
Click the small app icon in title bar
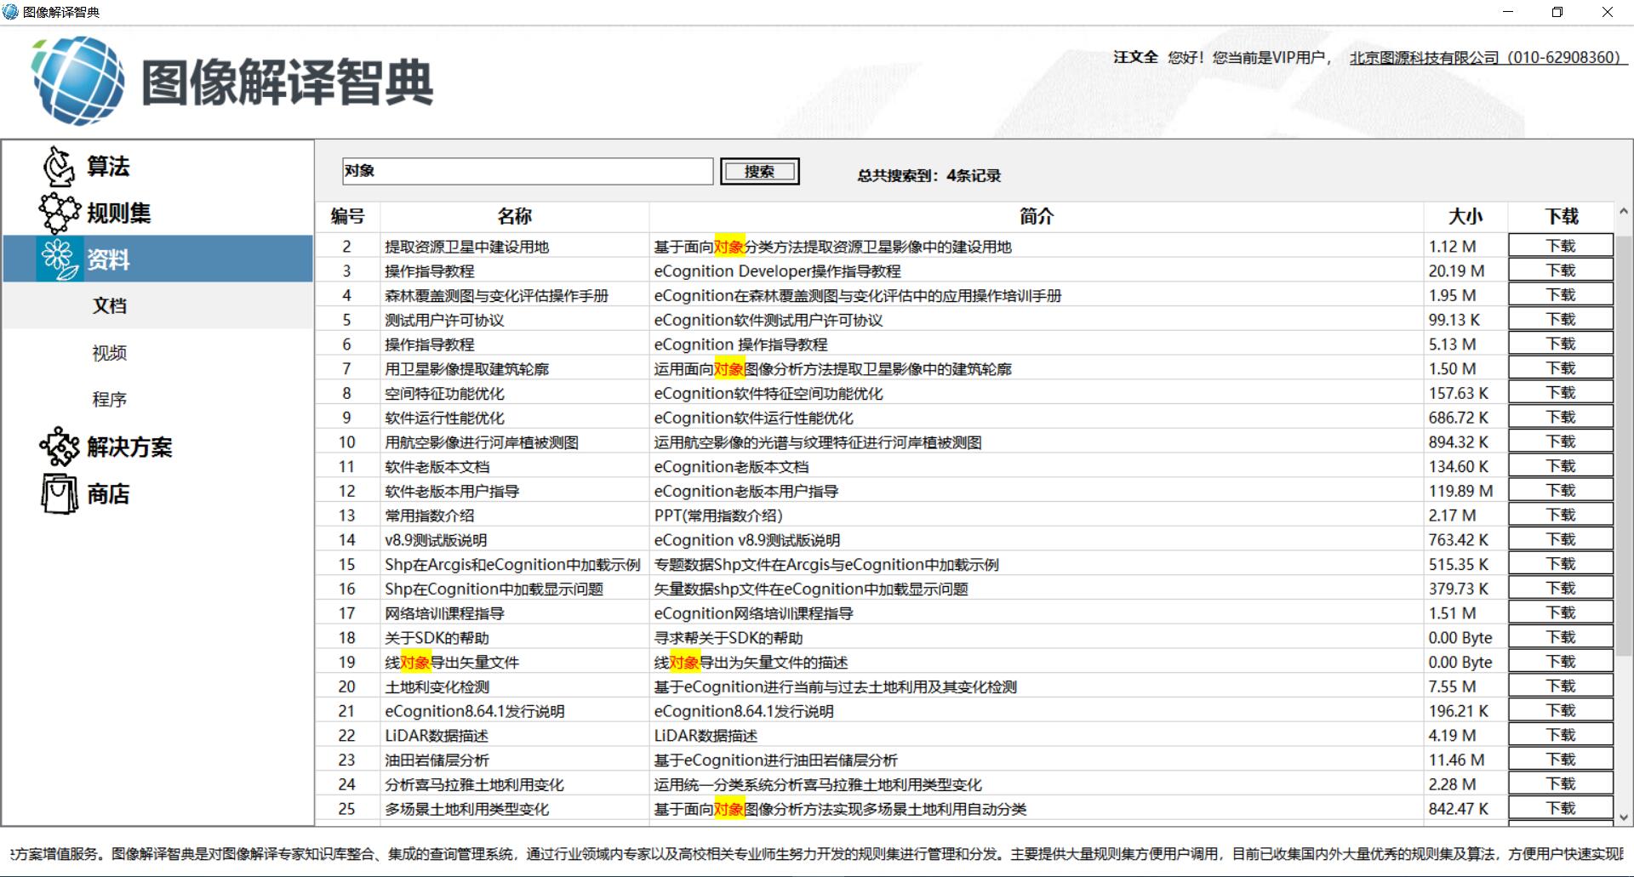click(10, 12)
